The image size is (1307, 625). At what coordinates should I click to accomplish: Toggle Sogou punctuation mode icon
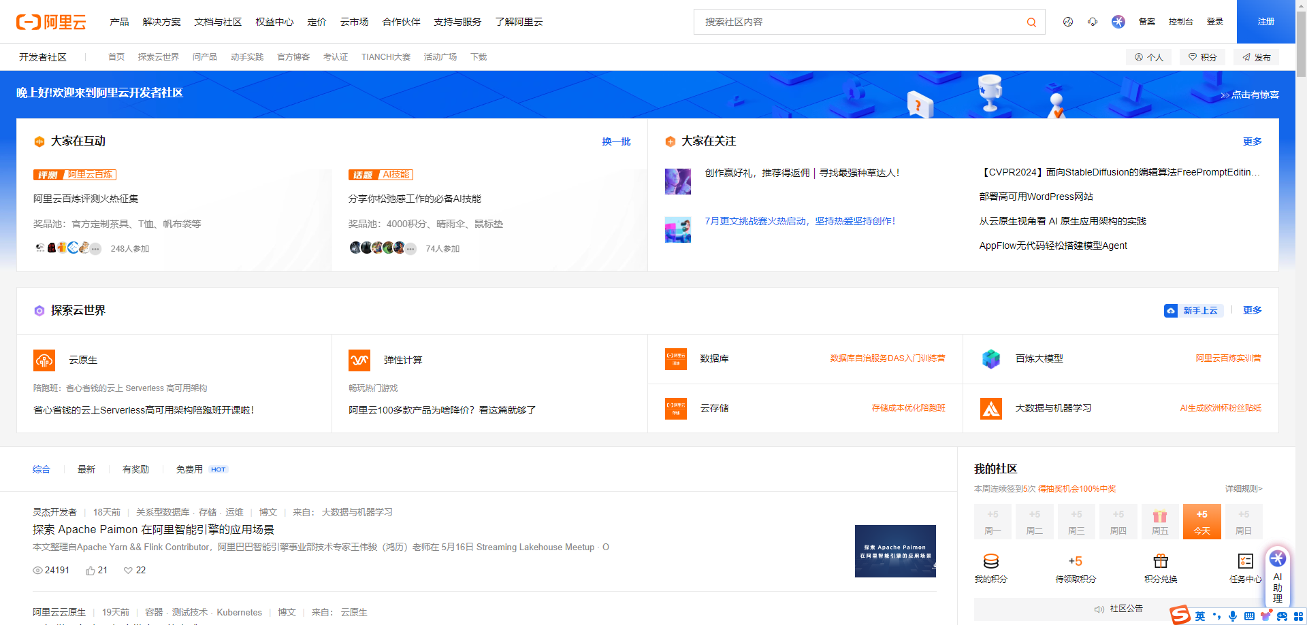[1217, 616]
